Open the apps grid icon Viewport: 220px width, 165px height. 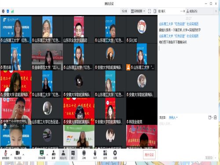(105, 154)
